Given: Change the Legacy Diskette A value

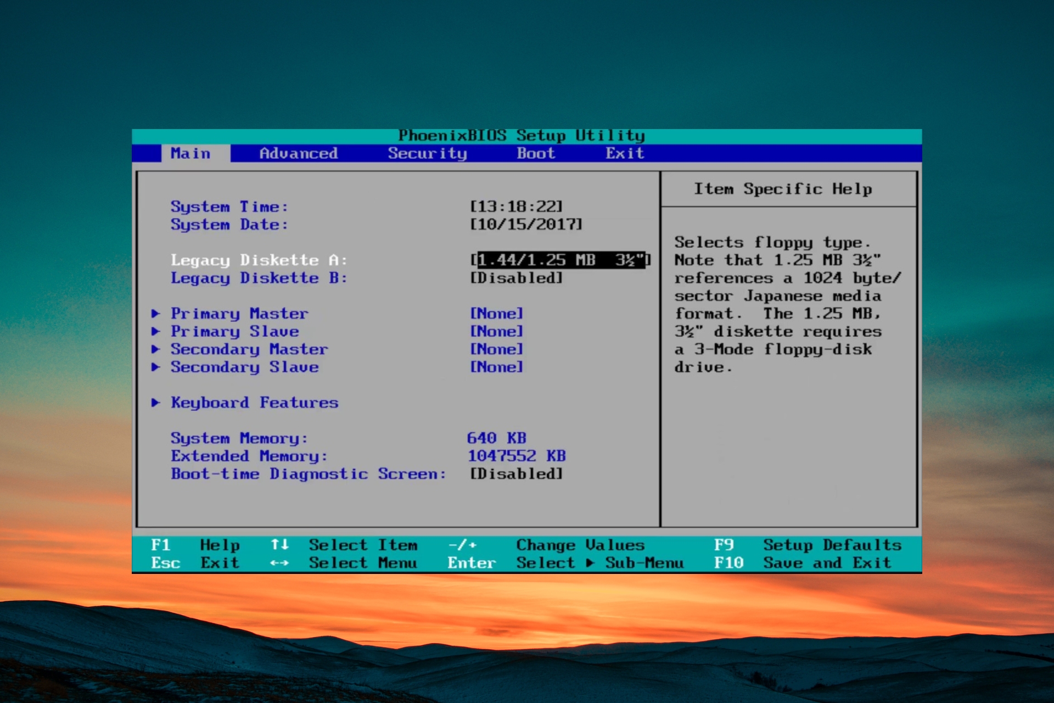Looking at the screenshot, I should pos(560,260).
